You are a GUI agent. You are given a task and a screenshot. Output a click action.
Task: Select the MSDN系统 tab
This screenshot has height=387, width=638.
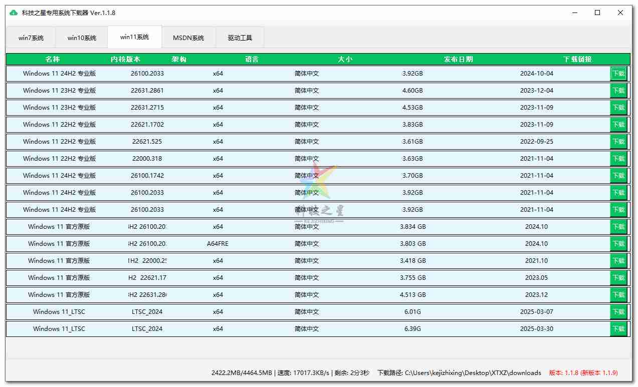188,38
